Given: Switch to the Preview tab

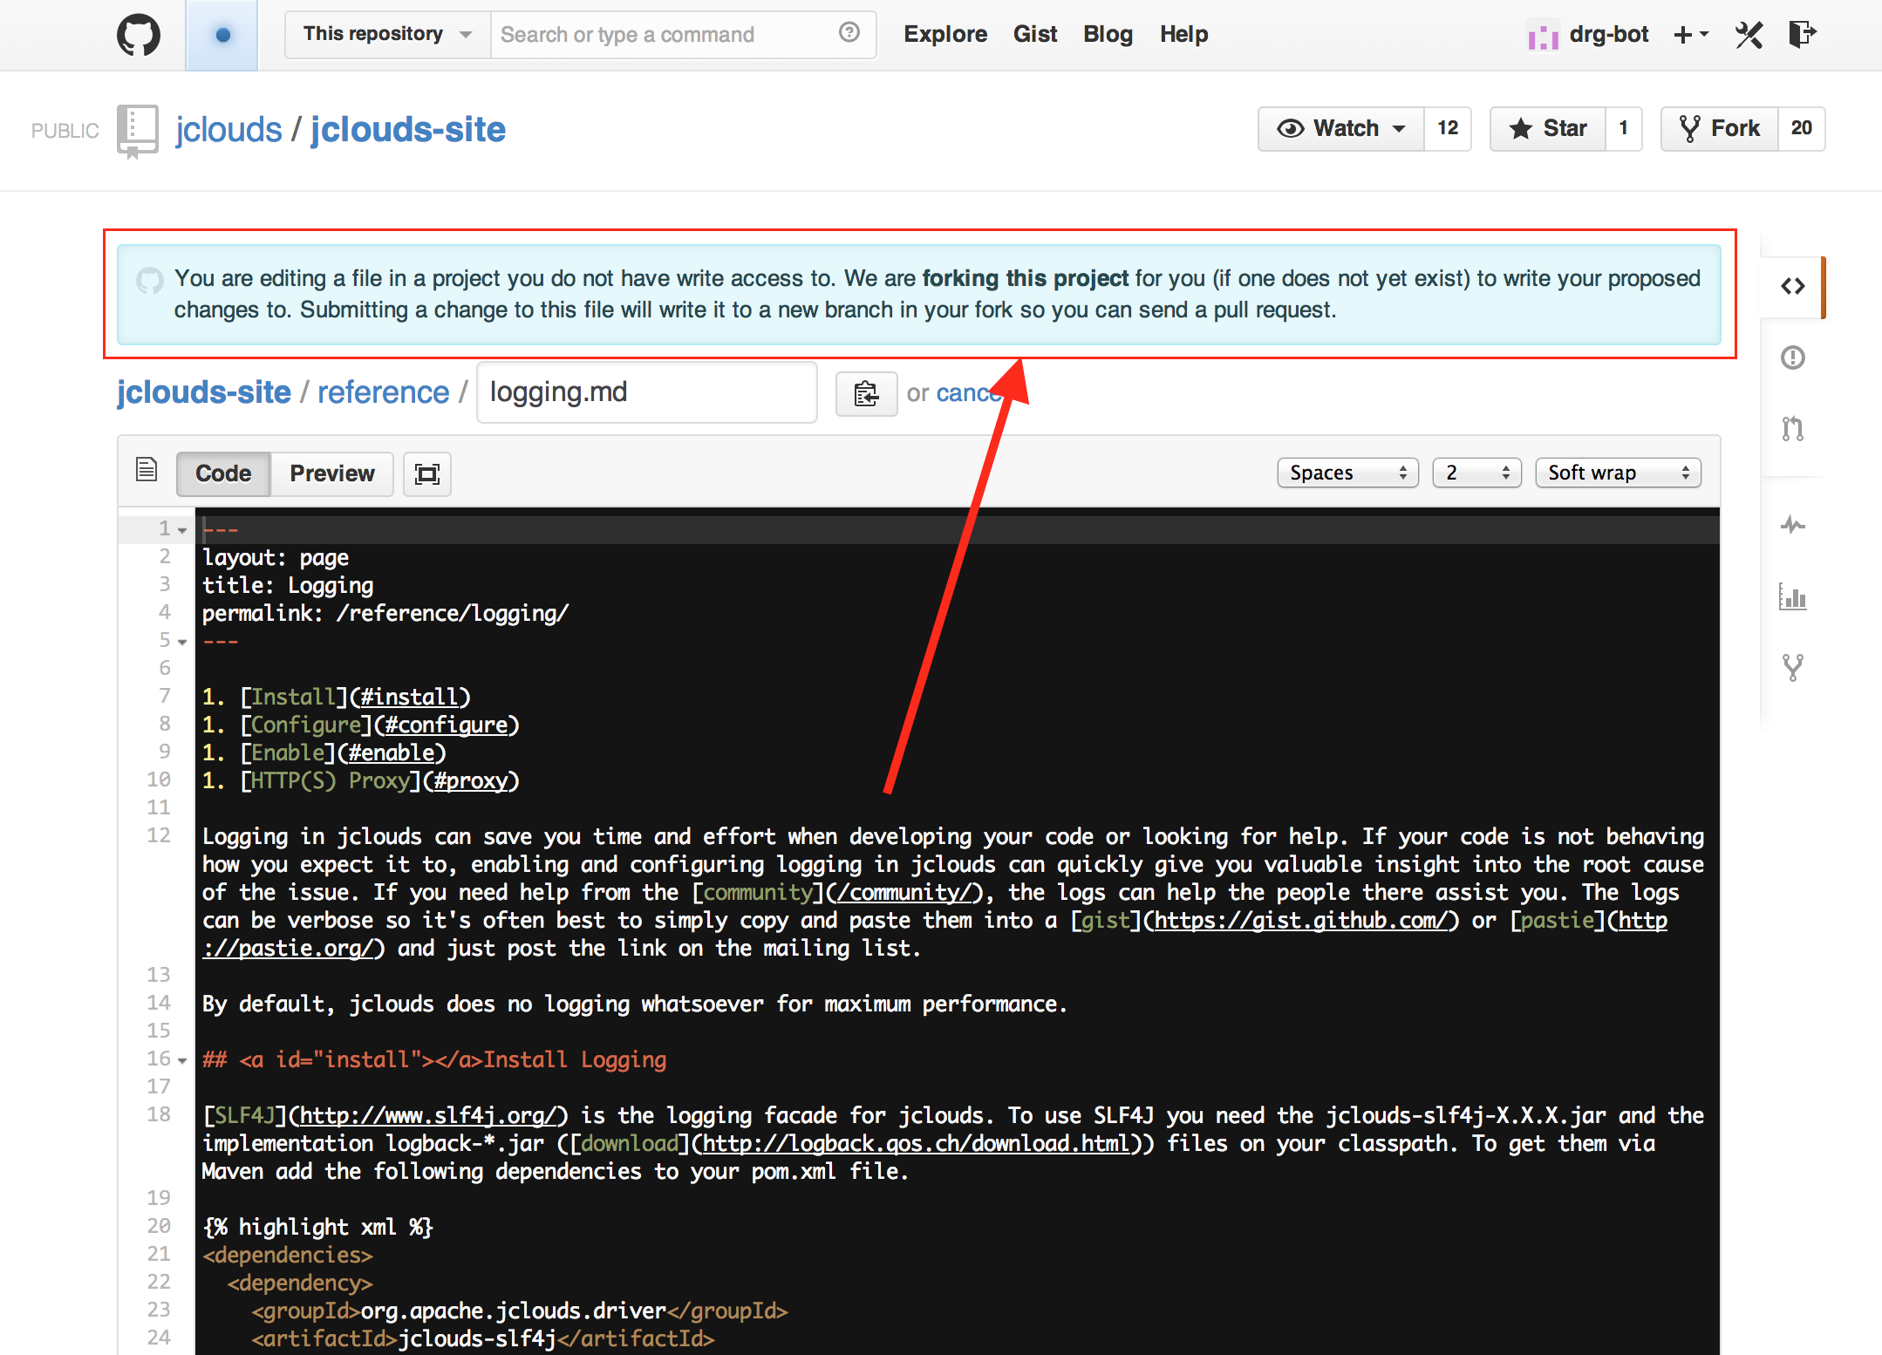Looking at the screenshot, I should pyautogui.click(x=331, y=473).
